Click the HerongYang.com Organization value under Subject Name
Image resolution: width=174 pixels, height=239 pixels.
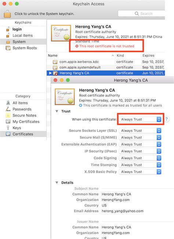[x=116, y=200]
